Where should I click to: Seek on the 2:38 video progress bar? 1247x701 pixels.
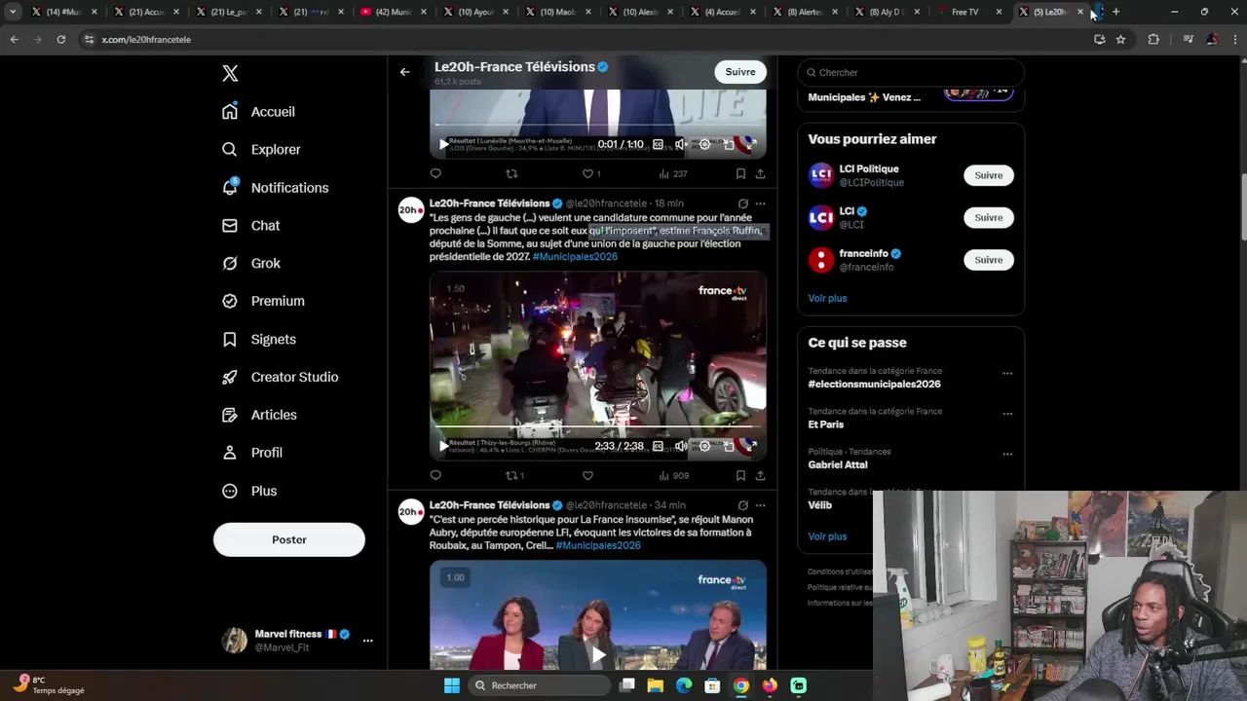[x=597, y=427]
